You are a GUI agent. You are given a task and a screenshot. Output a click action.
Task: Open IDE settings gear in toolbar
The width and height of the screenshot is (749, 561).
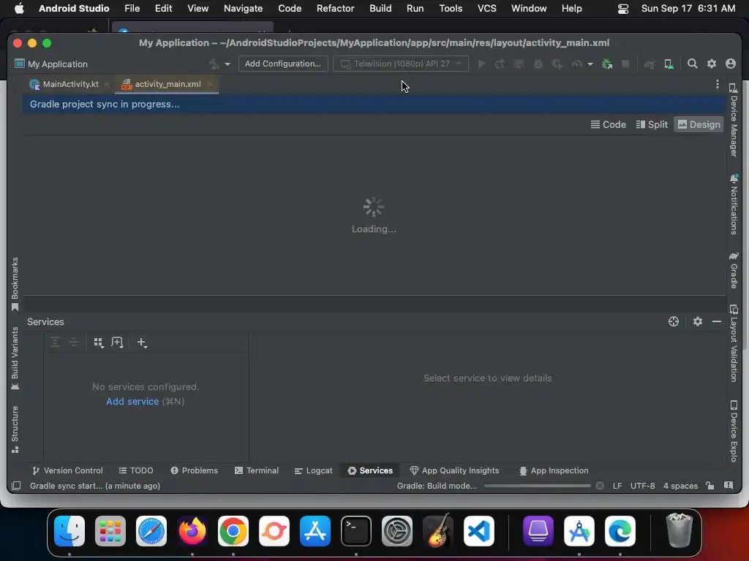click(712, 64)
